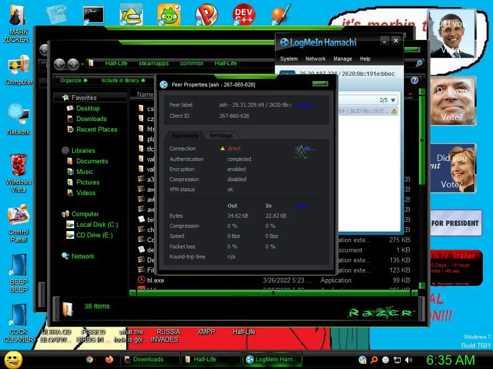The height and width of the screenshot is (369, 493).
Task: Switch to Half-Life taskbar window
Action: 210,359
